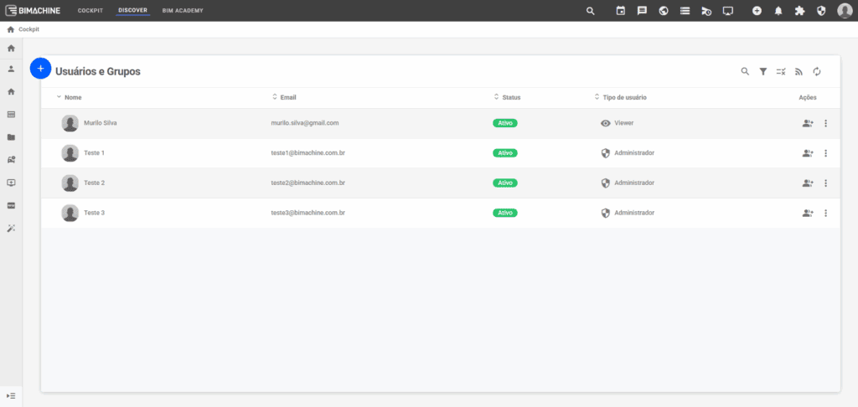Click the magic wand icon in left sidebar

coord(11,228)
